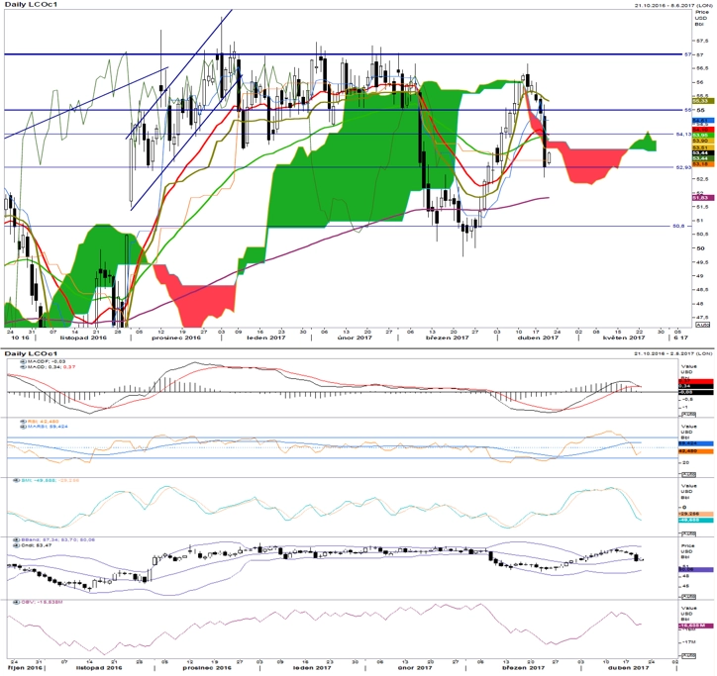
Task: Click eye icon beside SMI label
Action: click(x=17, y=480)
